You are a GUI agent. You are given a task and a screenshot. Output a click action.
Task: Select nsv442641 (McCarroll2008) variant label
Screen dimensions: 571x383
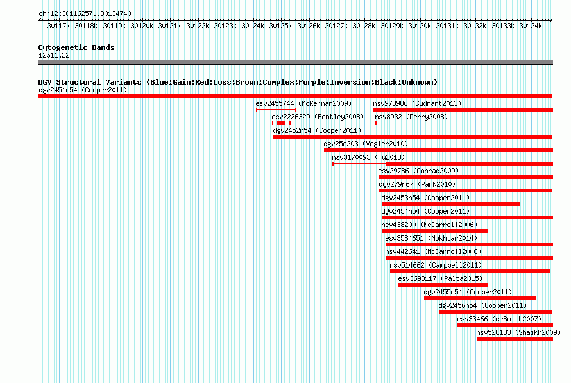(433, 251)
